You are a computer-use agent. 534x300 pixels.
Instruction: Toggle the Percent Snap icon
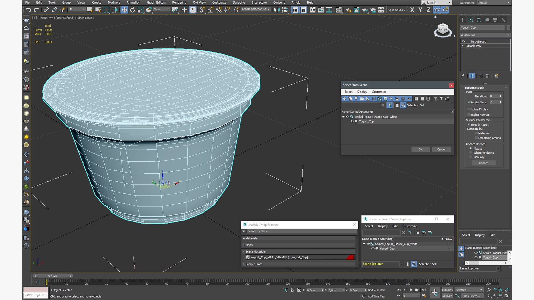coord(219,10)
